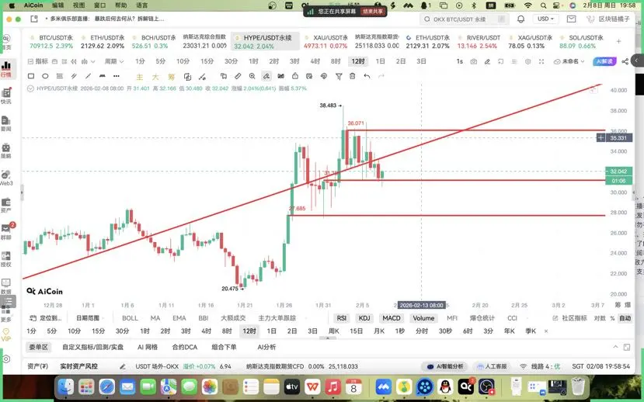Open 窗口 menu in macOS menu bar

(x=99, y=5)
